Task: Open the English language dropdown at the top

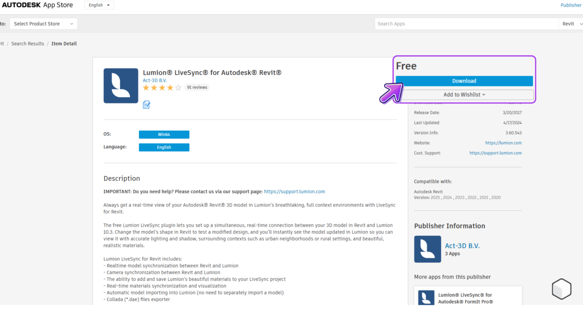Action: click(99, 5)
